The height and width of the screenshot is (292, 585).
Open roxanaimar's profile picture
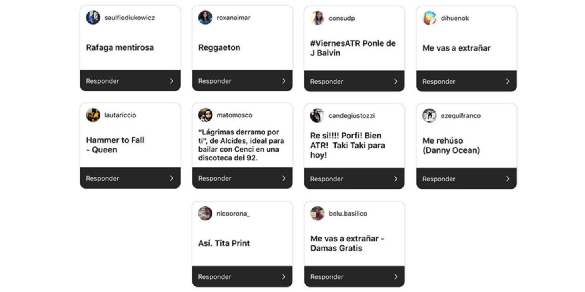(x=205, y=18)
